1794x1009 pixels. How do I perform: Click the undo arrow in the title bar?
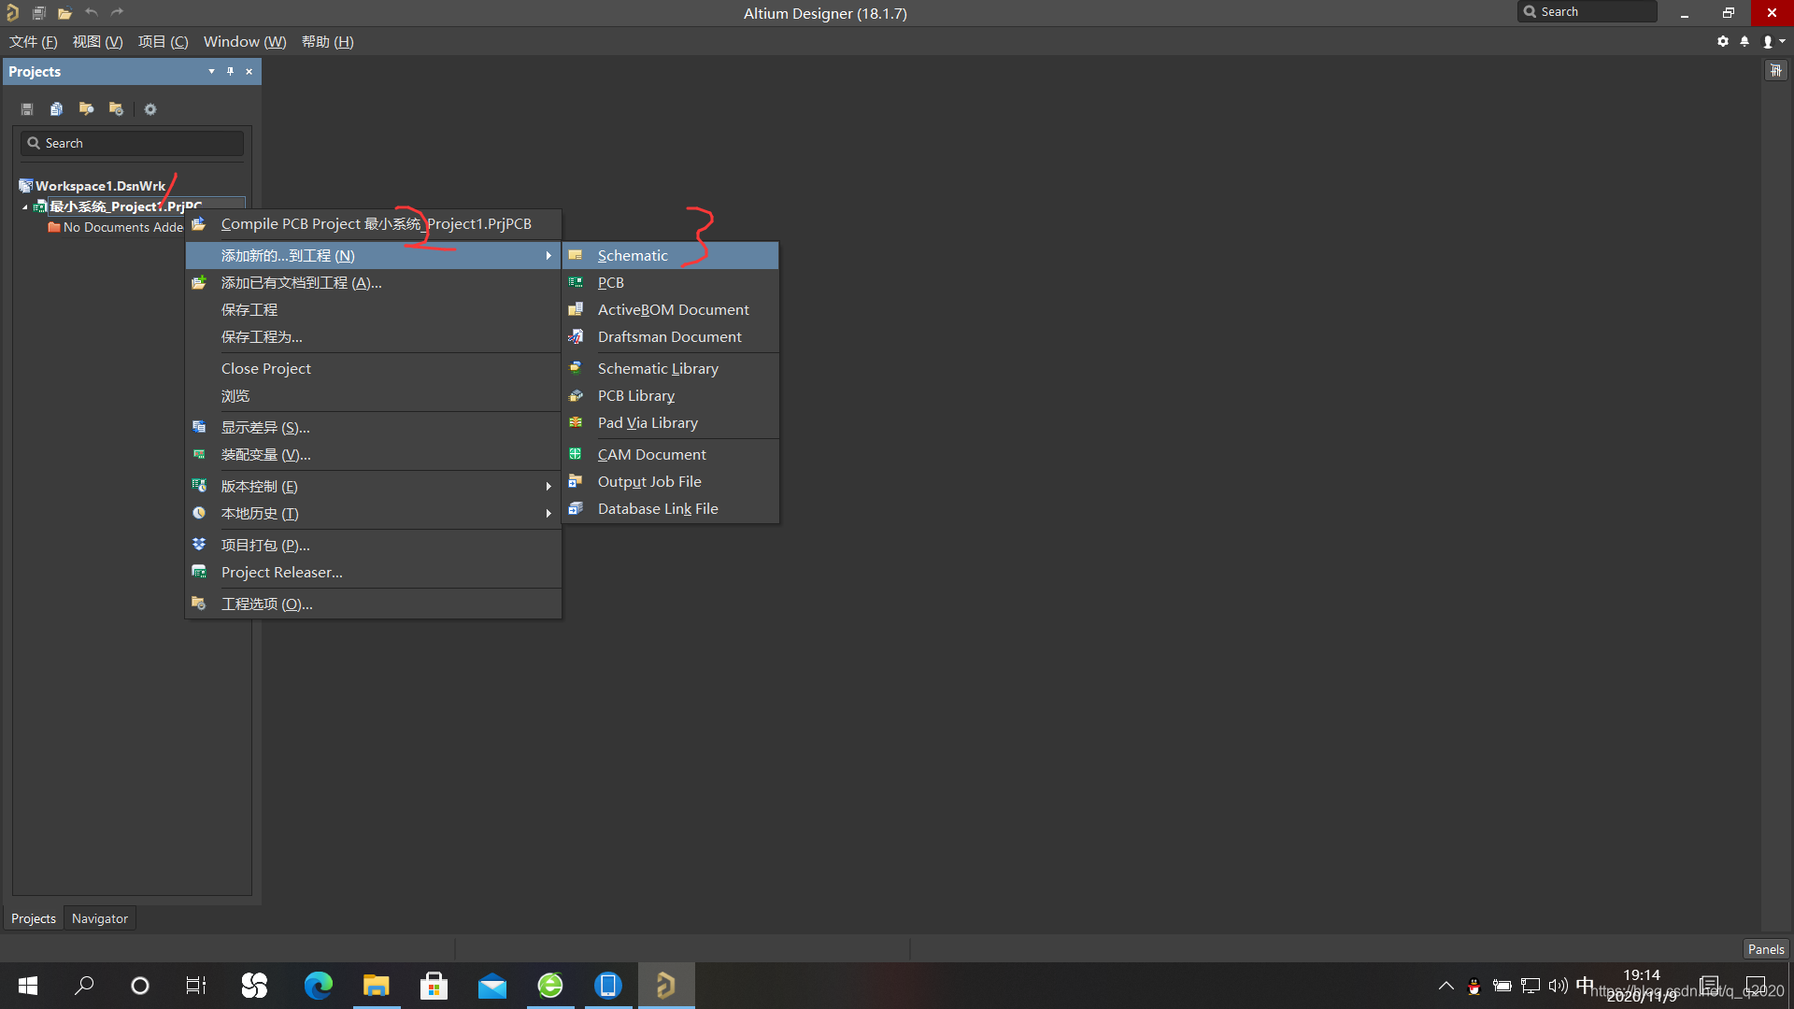(91, 12)
